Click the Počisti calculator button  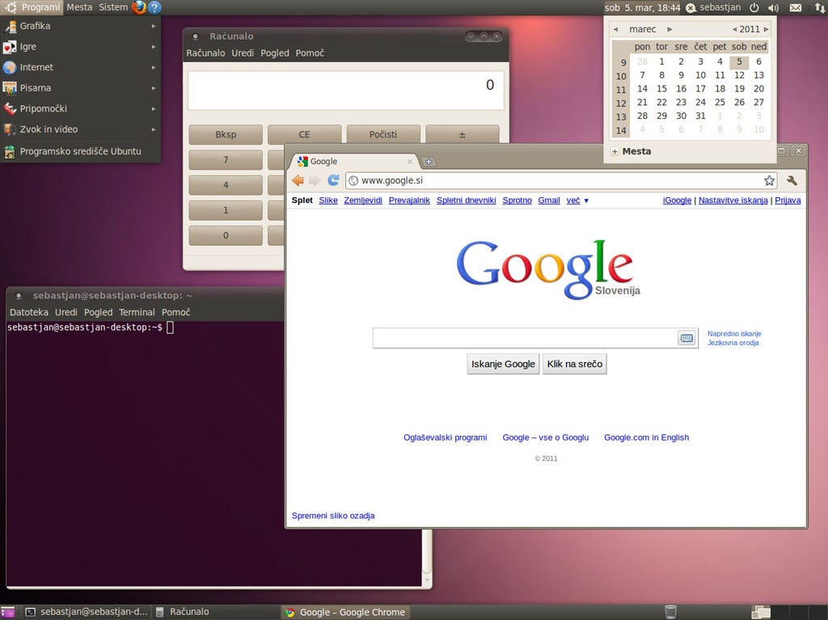(x=382, y=135)
